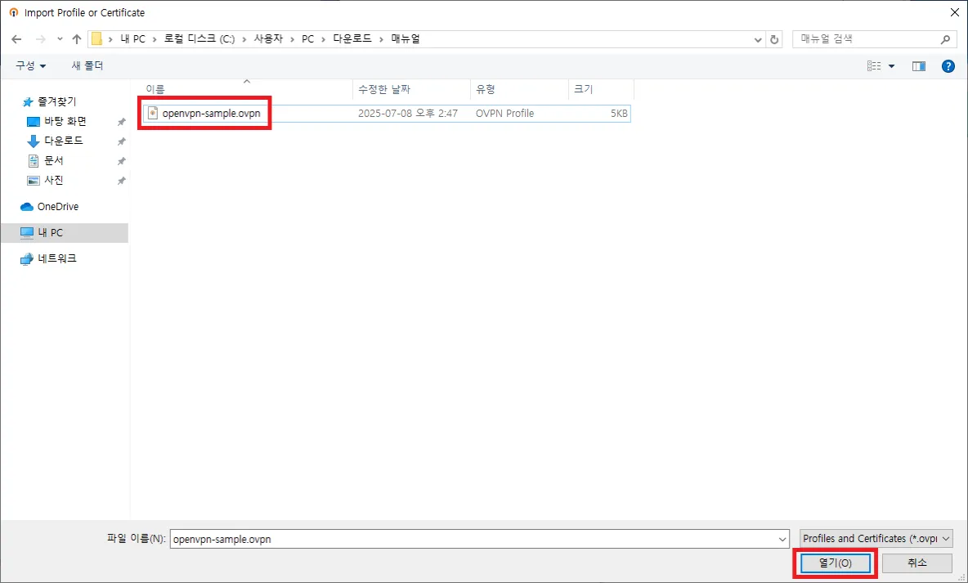The image size is (968, 583).
Task: Unpin the 사진 favorite pin
Action: [119, 180]
